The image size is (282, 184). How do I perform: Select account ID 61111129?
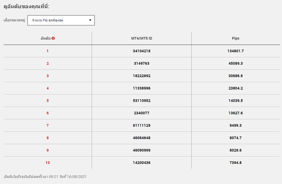click(x=142, y=125)
